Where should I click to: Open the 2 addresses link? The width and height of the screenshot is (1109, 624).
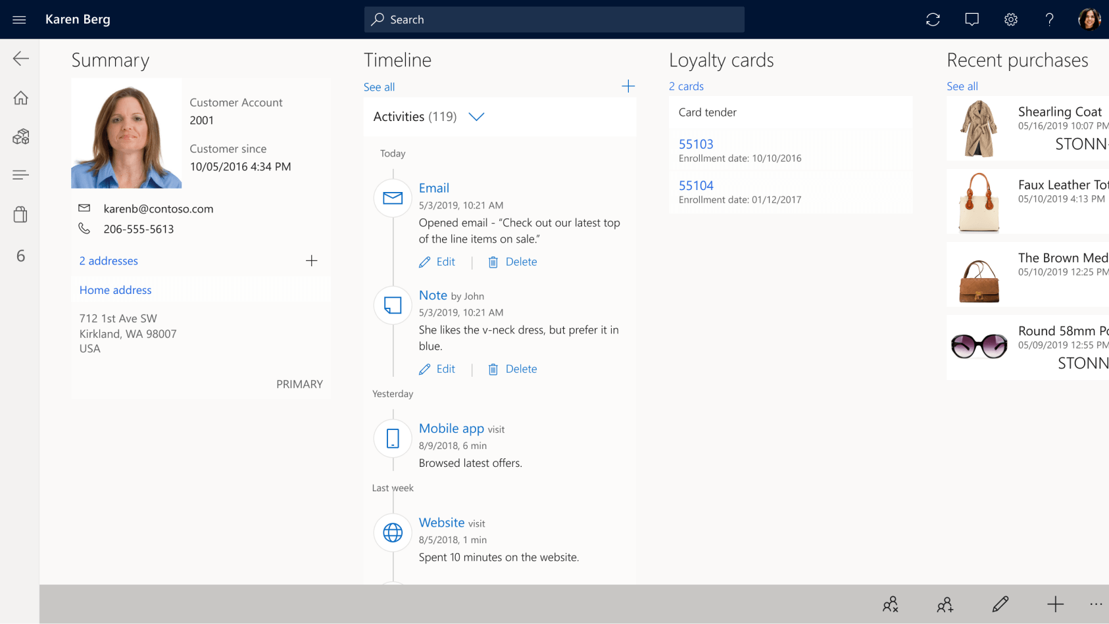pyautogui.click(x=109, y=261)
